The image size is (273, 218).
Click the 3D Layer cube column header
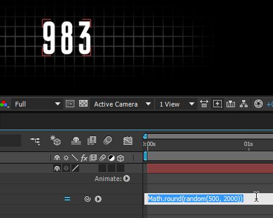coord(120,158)
